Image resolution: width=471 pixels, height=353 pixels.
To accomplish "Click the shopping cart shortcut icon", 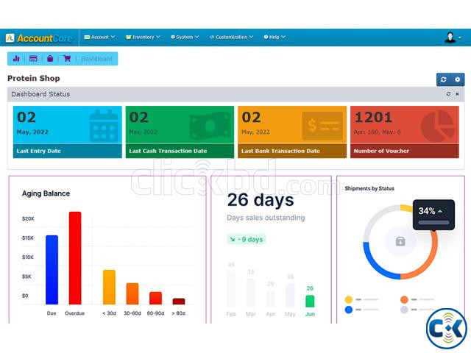I will point(67,59).
